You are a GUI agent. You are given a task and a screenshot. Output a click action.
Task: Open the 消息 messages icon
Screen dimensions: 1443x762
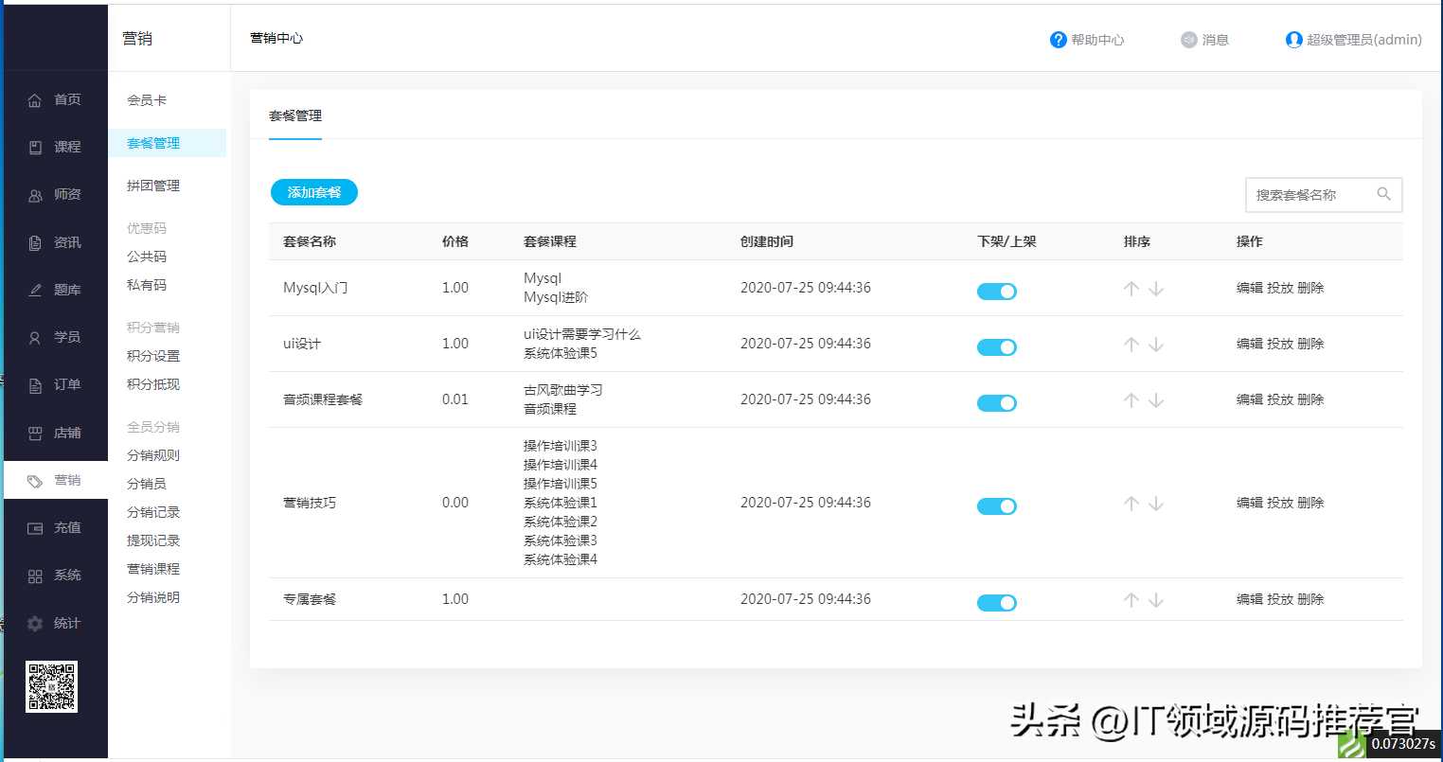(1189, 40)
